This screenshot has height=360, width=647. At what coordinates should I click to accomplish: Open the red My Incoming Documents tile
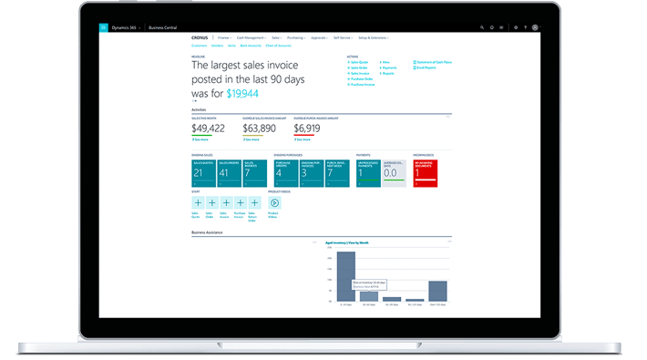click(x=426, y=173)
